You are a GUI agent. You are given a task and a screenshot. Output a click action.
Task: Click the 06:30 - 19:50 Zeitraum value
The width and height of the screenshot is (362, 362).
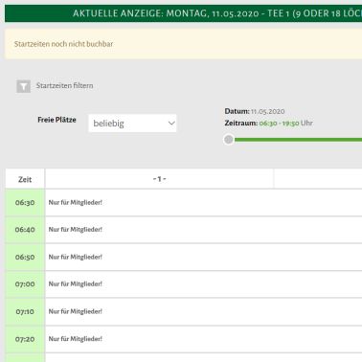[x=279, y=124]
